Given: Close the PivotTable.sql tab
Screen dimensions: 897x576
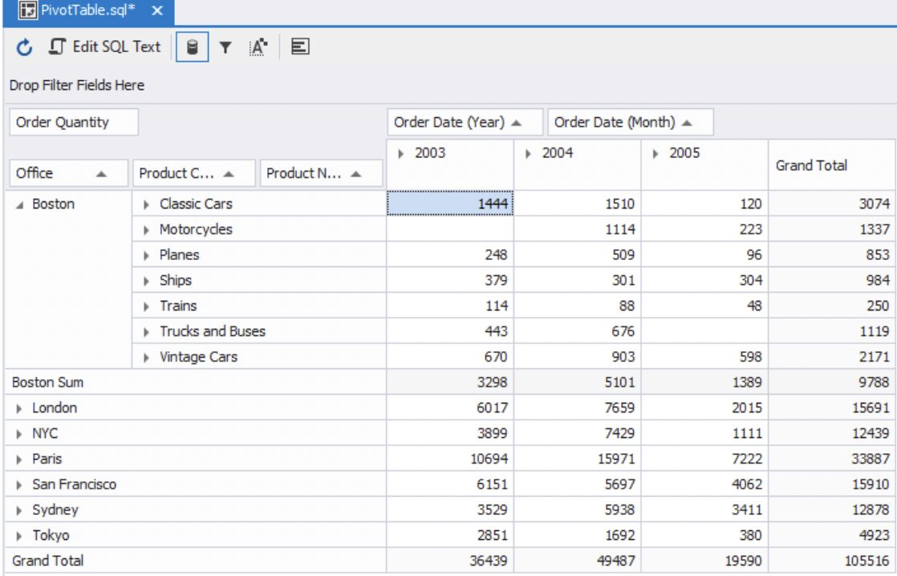Looking at the screenshot, I should pos(157,11).
